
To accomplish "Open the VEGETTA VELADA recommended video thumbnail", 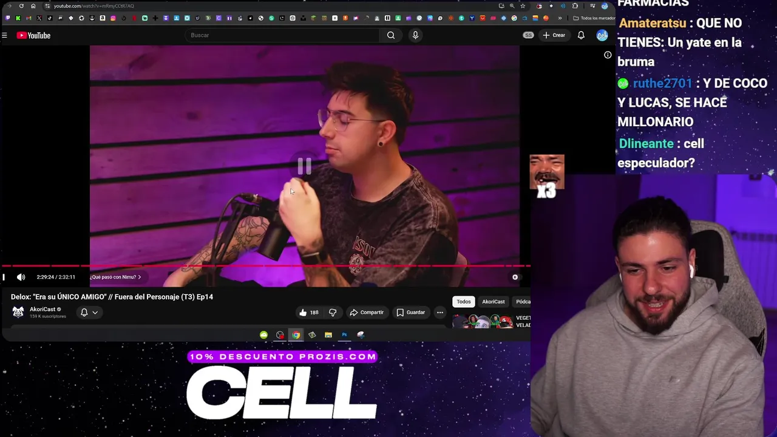I will [483, 321].
